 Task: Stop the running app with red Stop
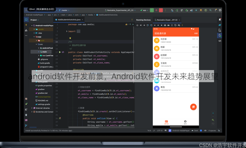161,10
